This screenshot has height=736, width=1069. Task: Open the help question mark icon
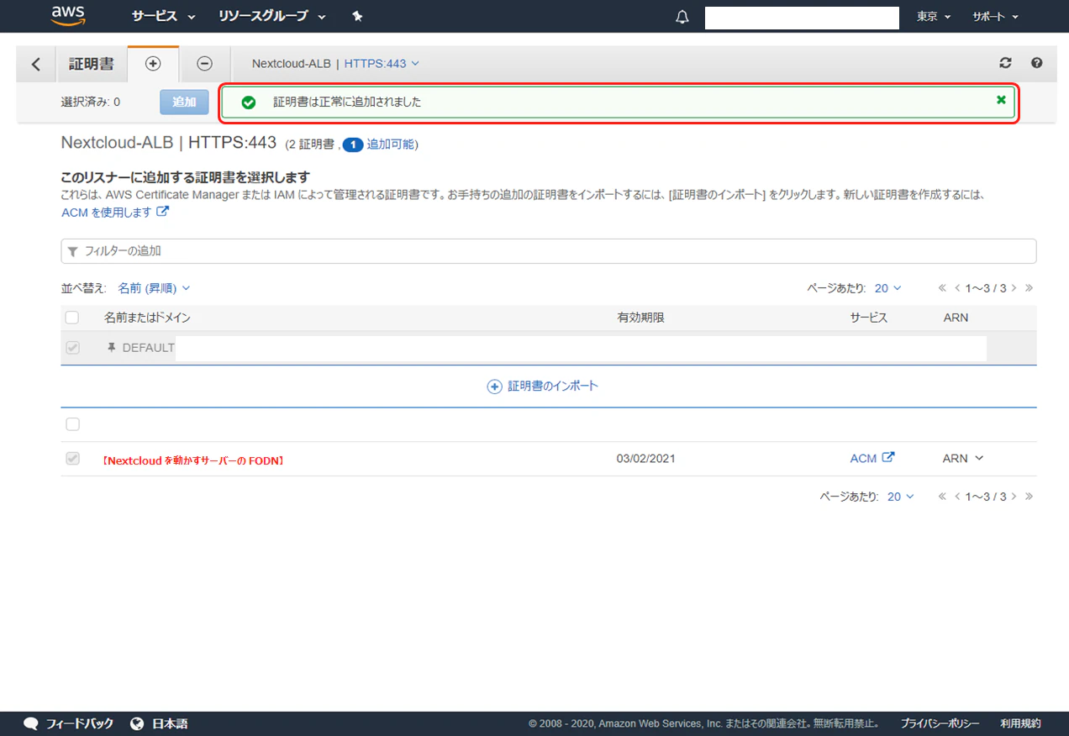pyautogui.click(x=1036, y=63)
